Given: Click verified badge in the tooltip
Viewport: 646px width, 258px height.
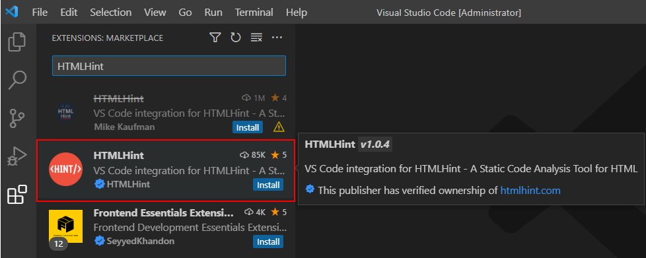Looking at the screenshot, I should [x=310, y=189].
